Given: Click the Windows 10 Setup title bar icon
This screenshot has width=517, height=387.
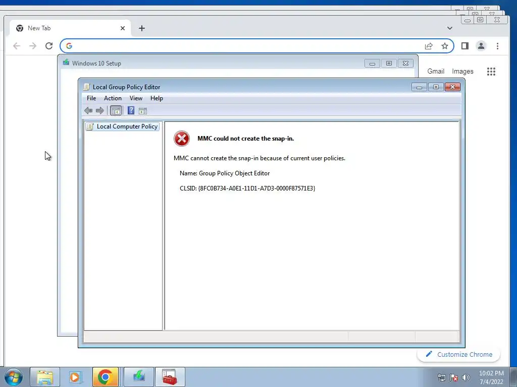Looking at the screenshot, I should tap(66, 62).
